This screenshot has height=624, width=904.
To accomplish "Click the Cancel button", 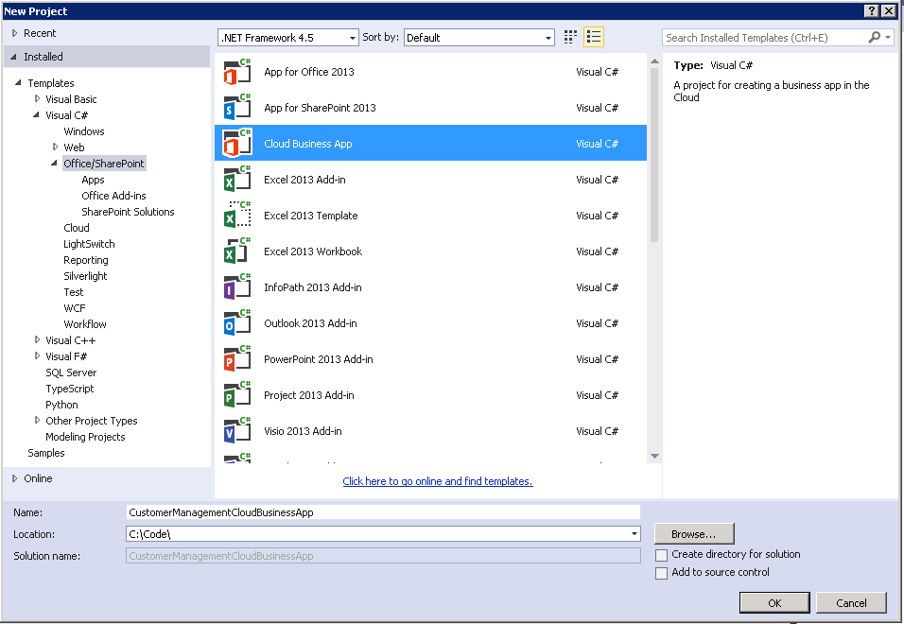I will (851, 602).
